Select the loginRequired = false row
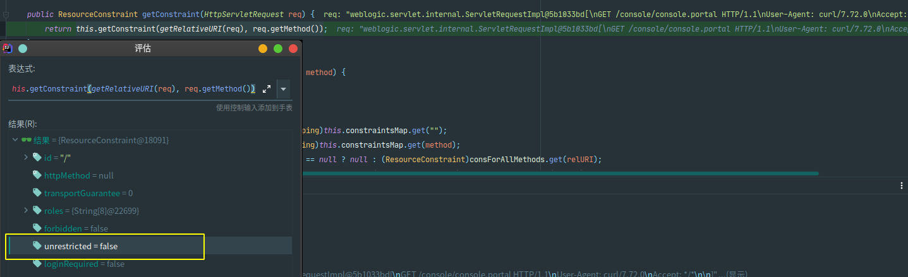This screenshot has width=908, height=277. click(x=84, y=264)
